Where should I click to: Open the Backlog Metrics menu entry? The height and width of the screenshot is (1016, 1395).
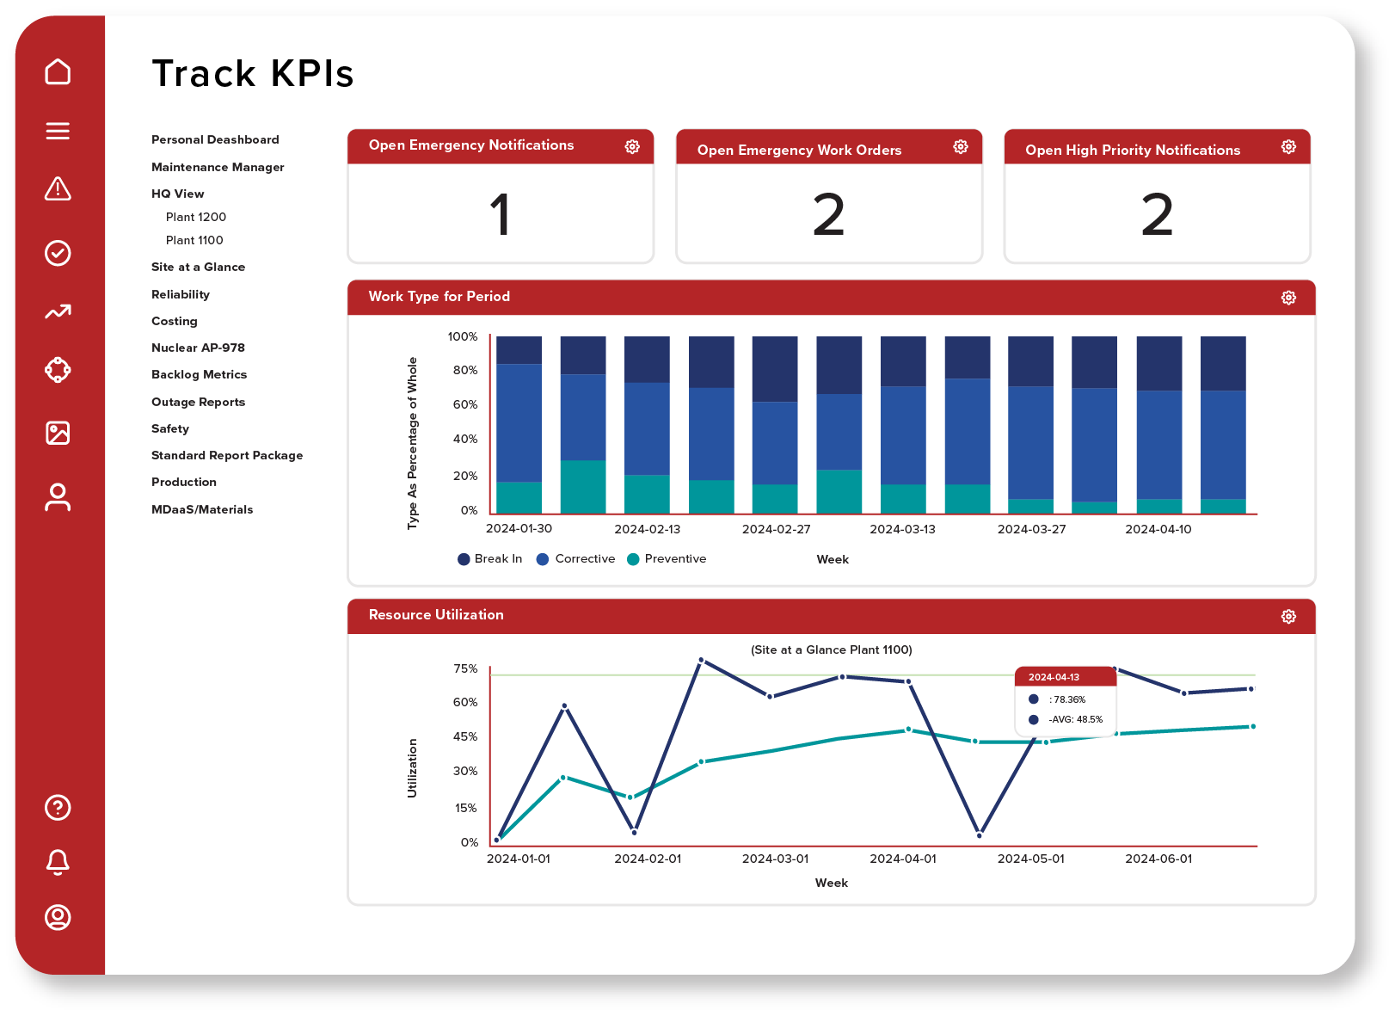(199, 374)
